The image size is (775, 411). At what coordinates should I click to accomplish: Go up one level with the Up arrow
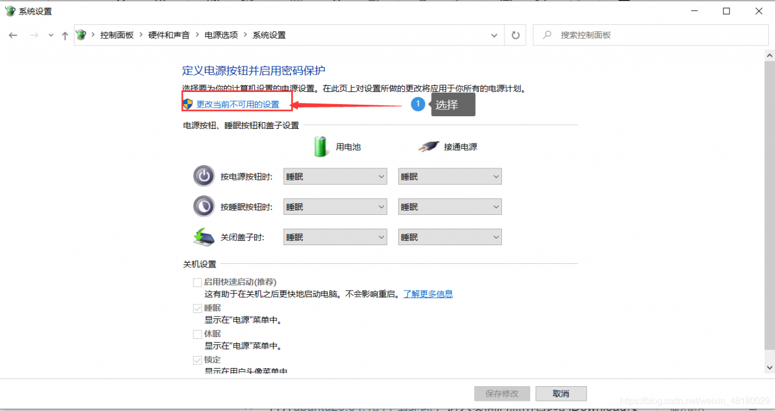pos(65,35)
